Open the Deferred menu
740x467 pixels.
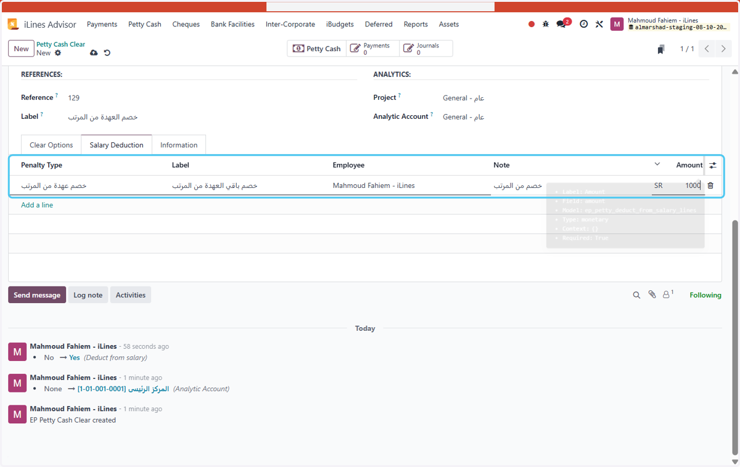379,25
